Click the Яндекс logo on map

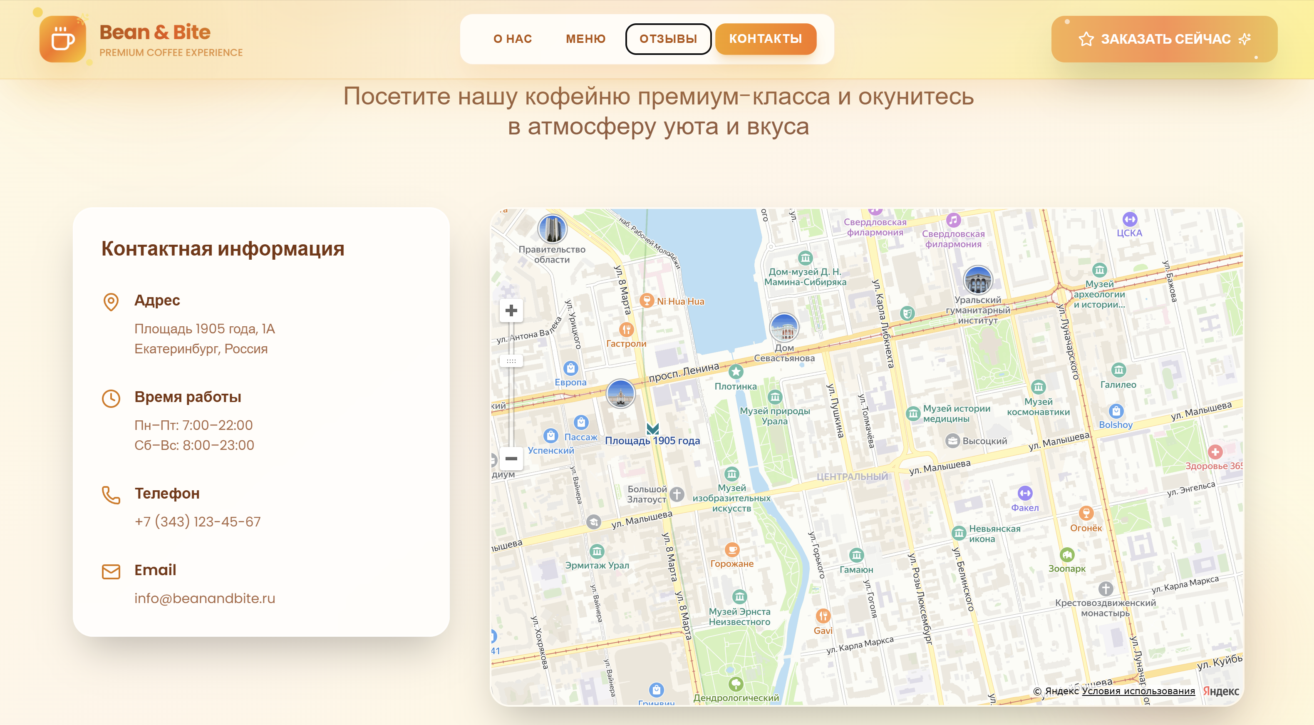point(1221,691)
